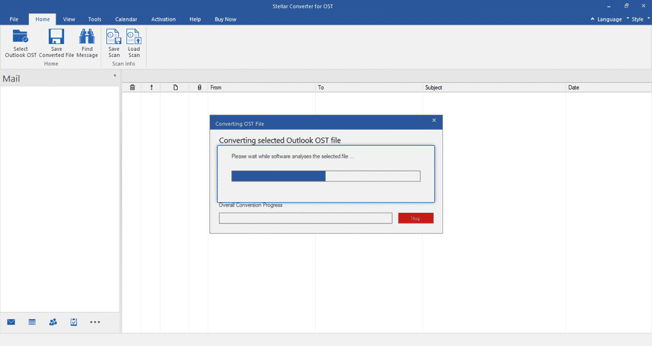Close the Converting OST File dialog
The height and width of the screenshot is (346, 652).
434,120
